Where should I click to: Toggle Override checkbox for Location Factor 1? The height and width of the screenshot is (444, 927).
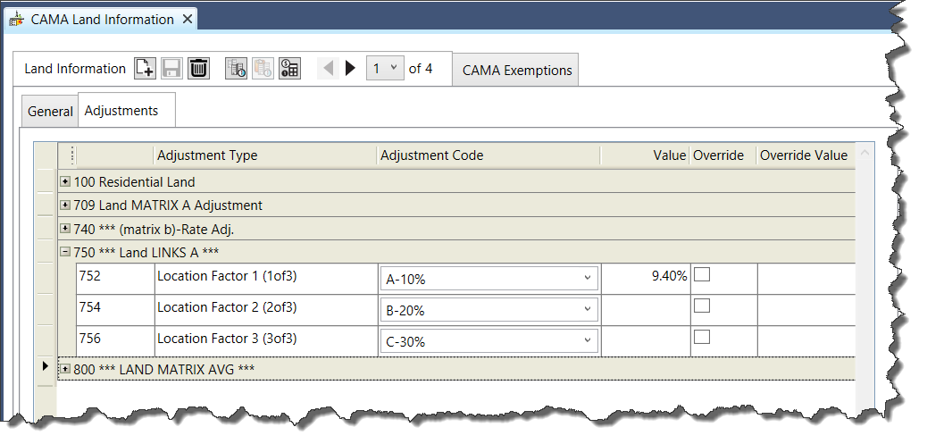703,276
